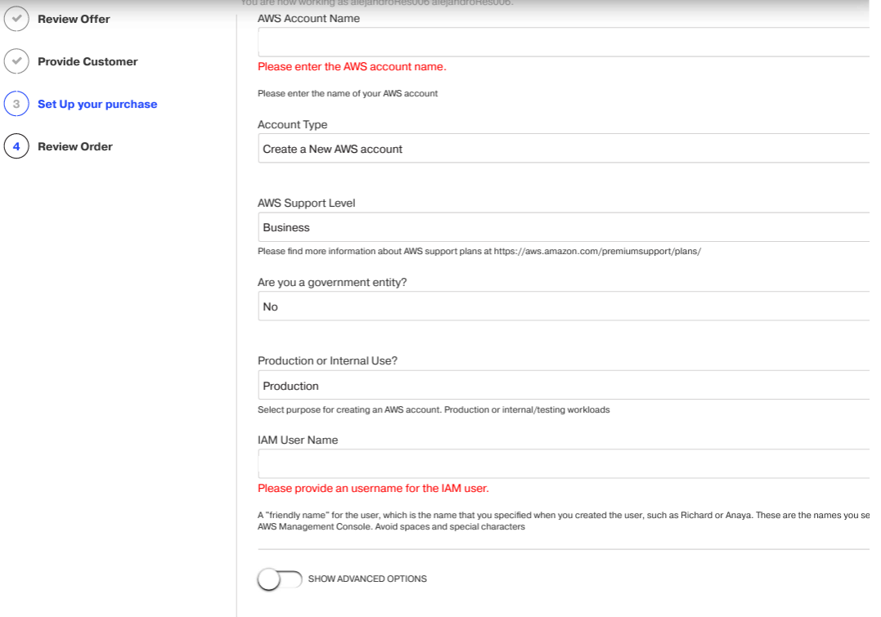Click the 'Please provide an username for the IAM user.' error
Viewport: 881px width, 617px height.
[x=373, y=489]
